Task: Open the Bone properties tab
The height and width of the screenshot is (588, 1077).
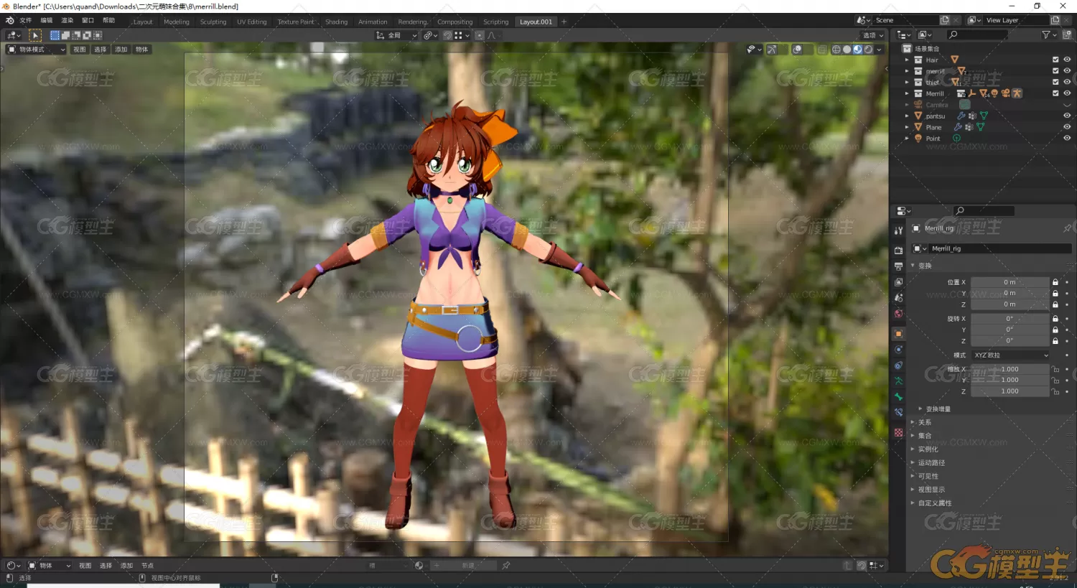Action: 898,397
